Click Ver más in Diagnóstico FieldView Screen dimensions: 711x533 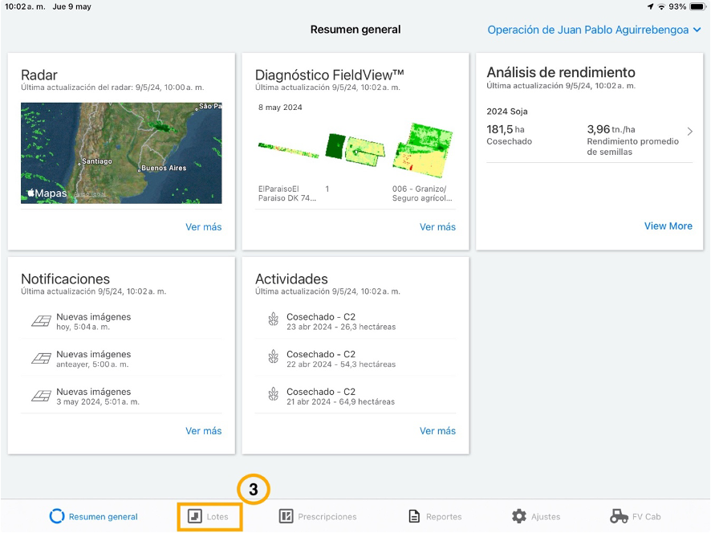(x=437, y=227)
